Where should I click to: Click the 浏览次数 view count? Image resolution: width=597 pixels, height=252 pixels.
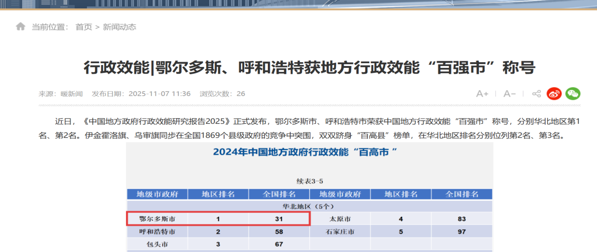coord(222,94)
